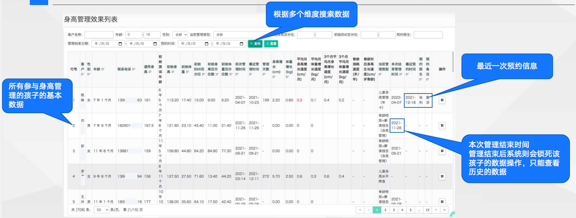
Task: Open action menu for row 4 罗
Action: (x=442, y=176)
